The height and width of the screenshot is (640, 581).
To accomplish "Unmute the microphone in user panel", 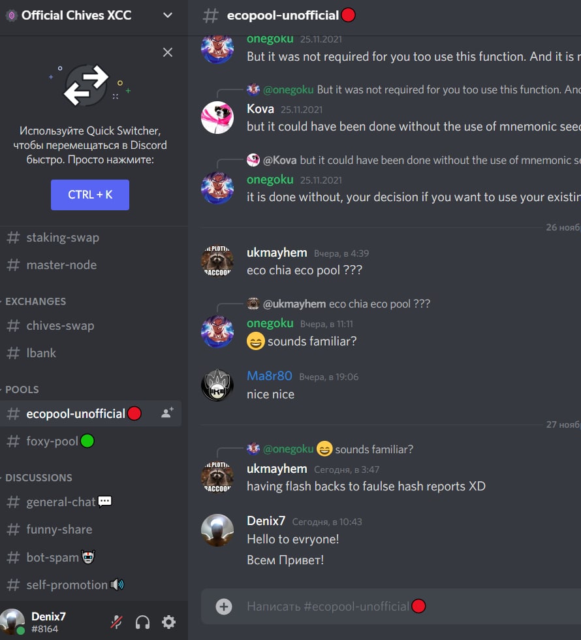I will [x=116, y=622].
